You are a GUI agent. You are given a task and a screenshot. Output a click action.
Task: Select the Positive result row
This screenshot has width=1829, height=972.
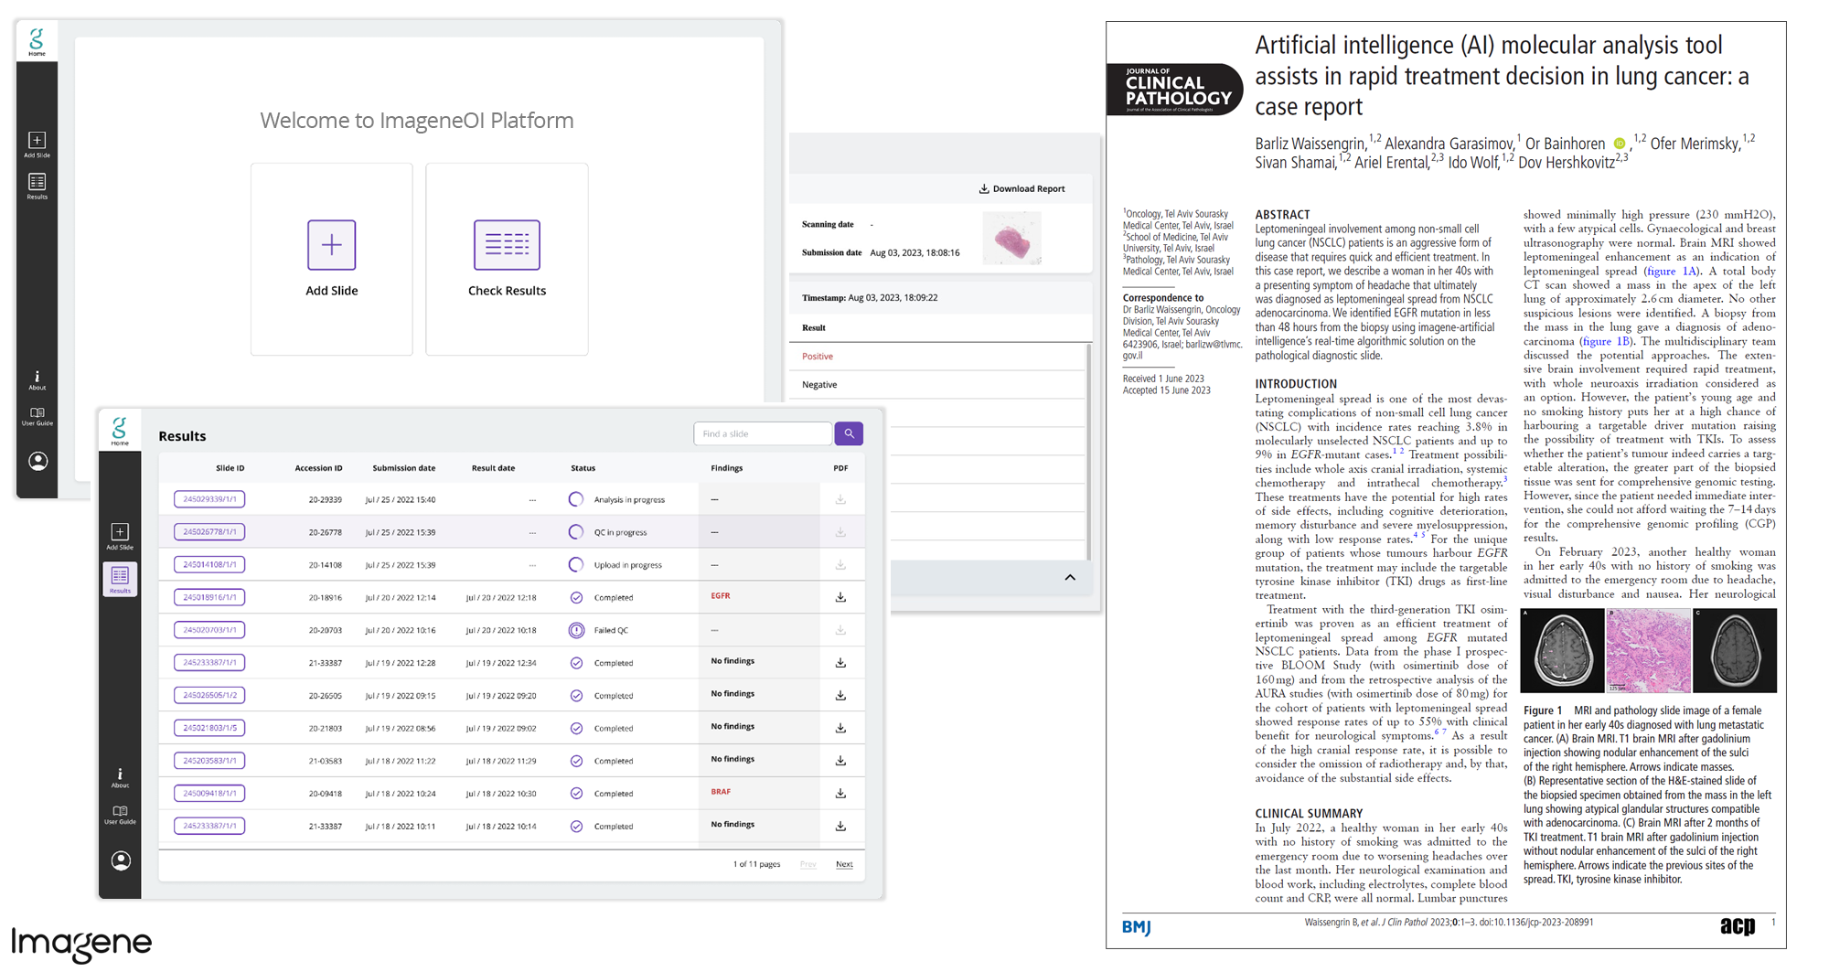(x=818, y=357)
